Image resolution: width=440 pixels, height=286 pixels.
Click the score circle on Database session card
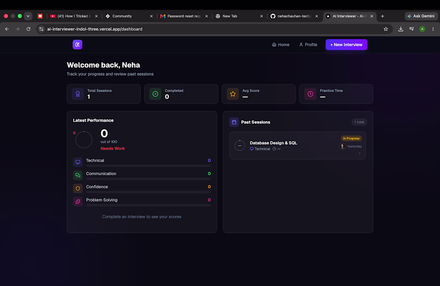coord(240,145)
